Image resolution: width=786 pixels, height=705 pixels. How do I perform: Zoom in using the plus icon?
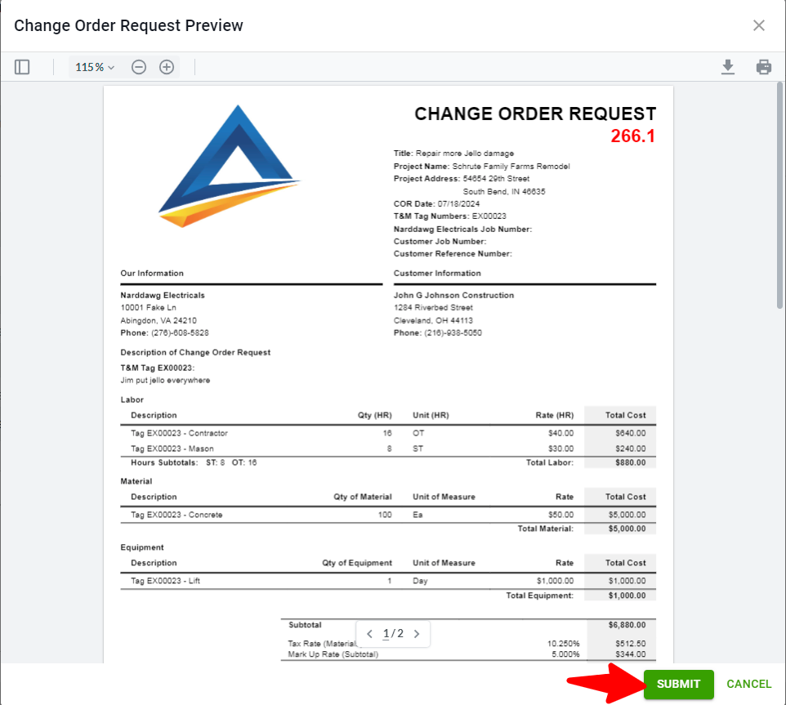167,66
